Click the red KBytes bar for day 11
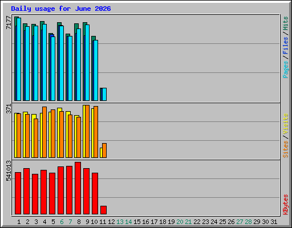This screenshot has height=228, width=292. pyautogui.click(x=104, y=210)
